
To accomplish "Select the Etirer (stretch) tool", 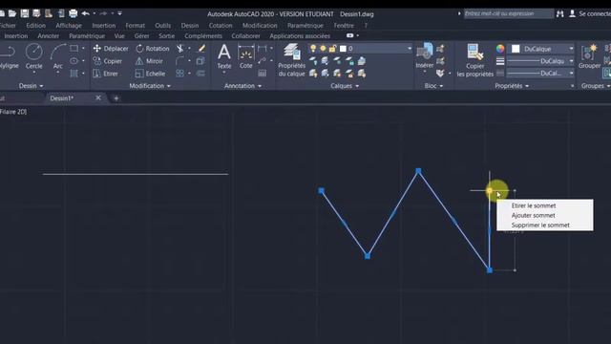I will [x=106, y=74].
